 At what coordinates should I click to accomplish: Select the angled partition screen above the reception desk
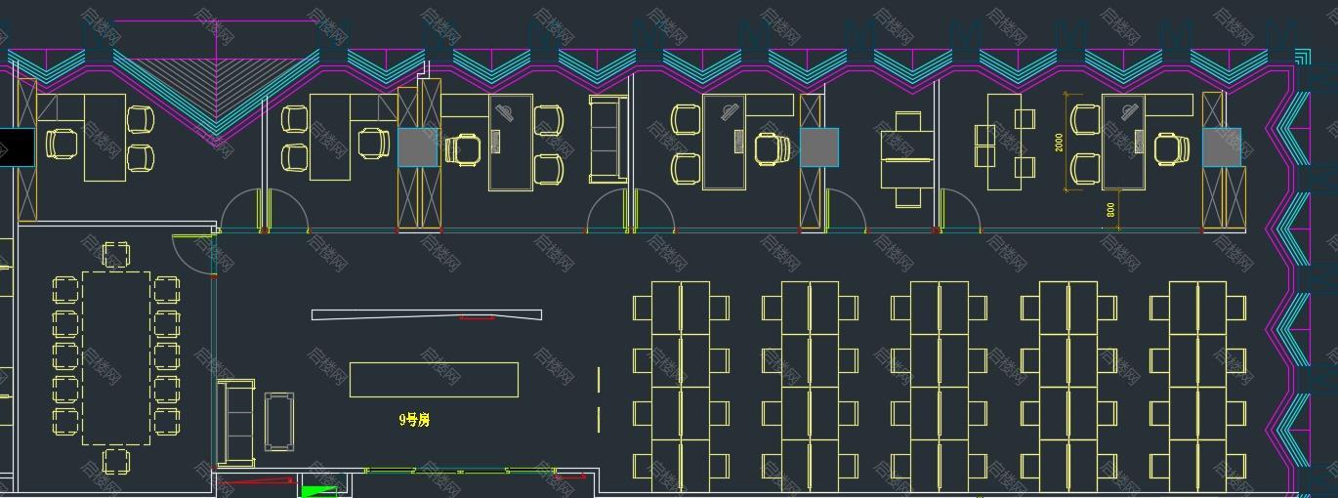pyautogui.click(x=426, y=314)
